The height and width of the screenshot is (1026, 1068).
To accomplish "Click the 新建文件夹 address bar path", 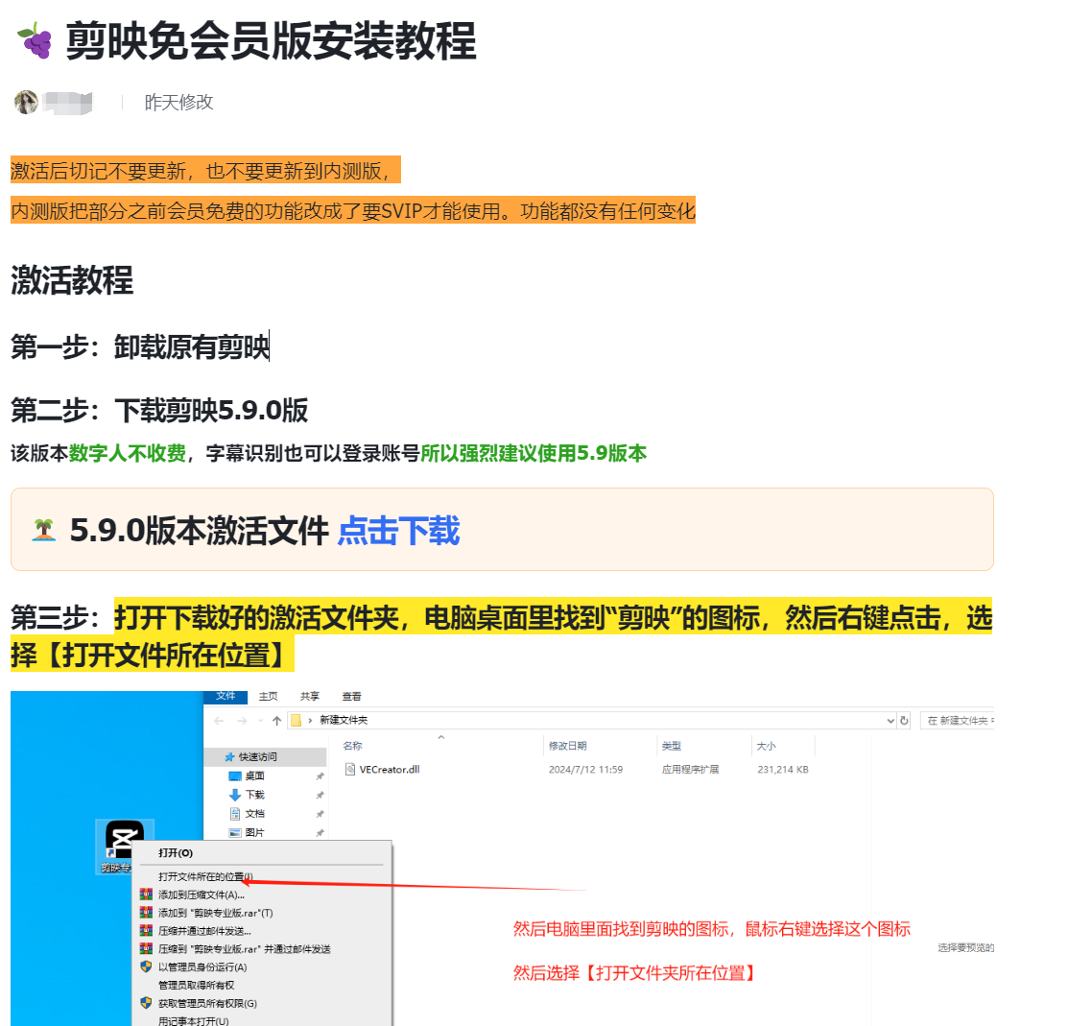I will (x=344, y=720).
